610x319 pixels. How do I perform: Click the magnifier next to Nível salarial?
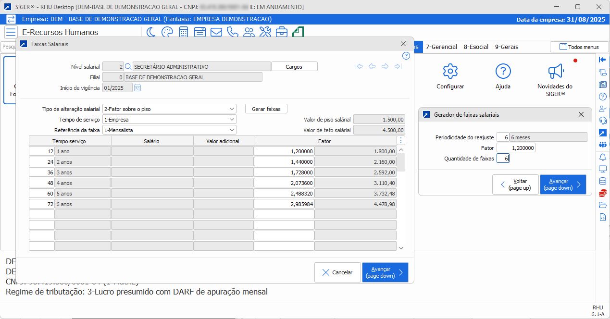pyautogui.click(x=128, y=67)
